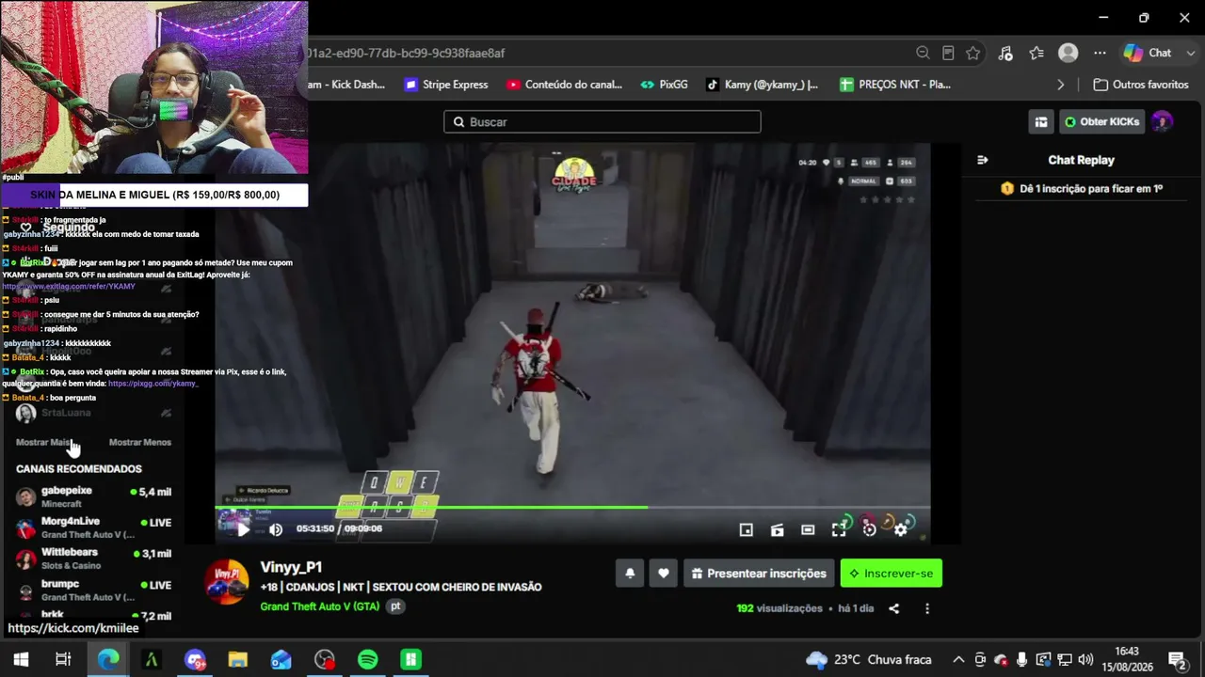Open SrtaLuana followed channel

(93, 413)
